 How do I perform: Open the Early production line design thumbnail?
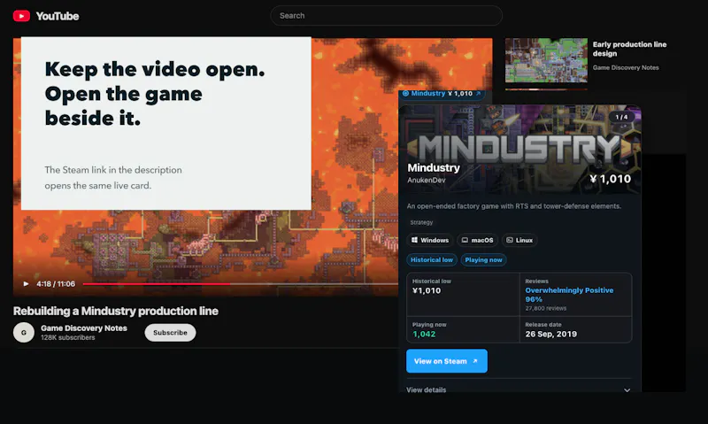click(546, 60)
